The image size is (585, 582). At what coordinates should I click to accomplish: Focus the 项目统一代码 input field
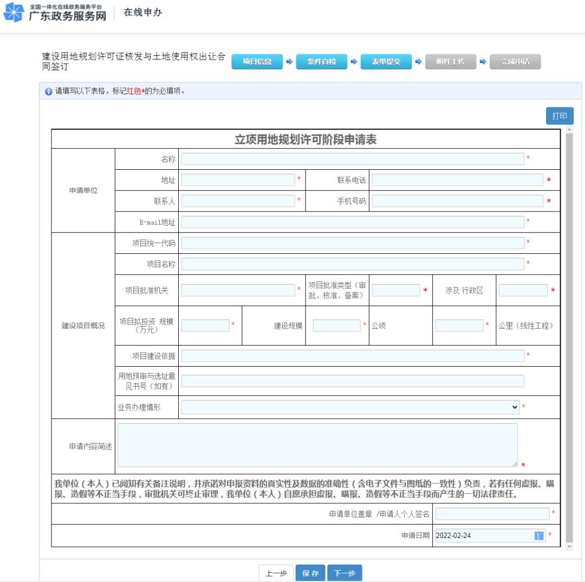353,243
